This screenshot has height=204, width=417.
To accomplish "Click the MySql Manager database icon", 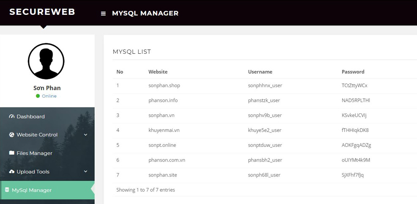I will tap(7, 190).
